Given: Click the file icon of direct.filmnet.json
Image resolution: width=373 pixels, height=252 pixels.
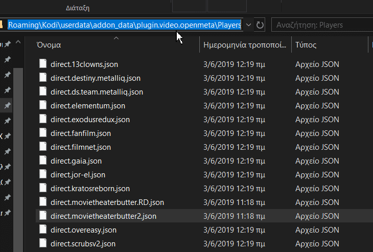Looking at the screenshot, I should pos(43,146).
